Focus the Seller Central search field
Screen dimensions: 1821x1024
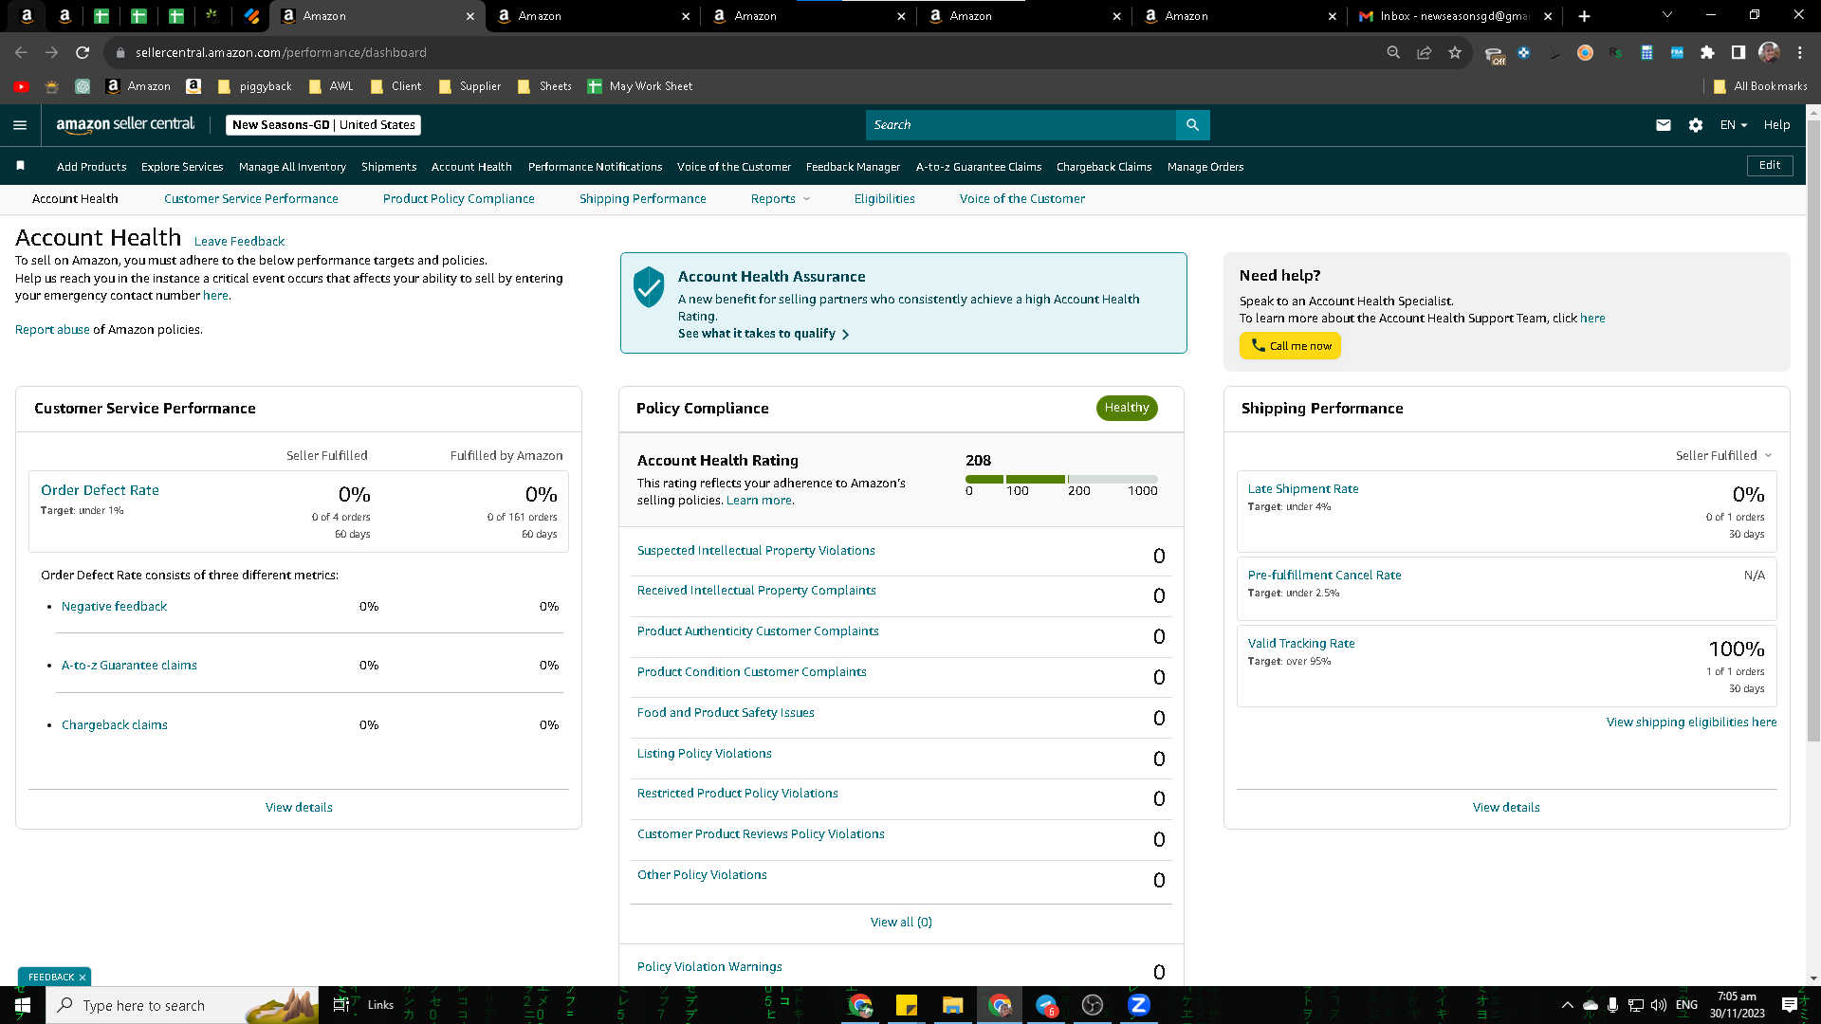(1021, 125)
